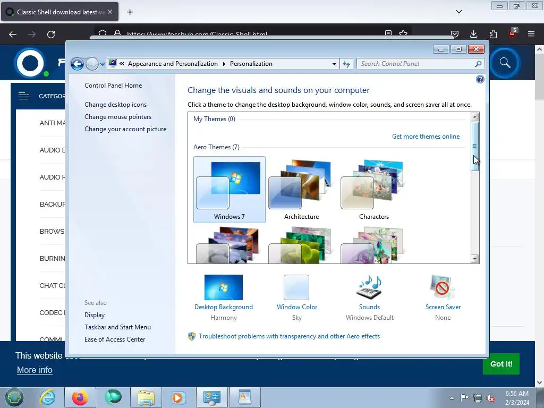The height and width of the screenshot is (408, 544).
Task: Open Change your account picture link
Action: [x=125, y=129]
